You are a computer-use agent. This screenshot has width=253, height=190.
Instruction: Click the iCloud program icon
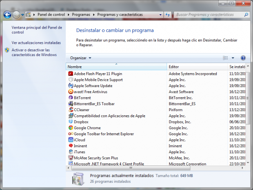click(71, 140)
